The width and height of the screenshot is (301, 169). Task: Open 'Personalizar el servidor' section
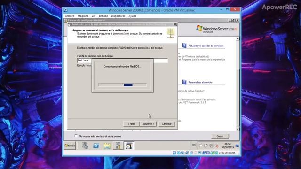point(200,82)
